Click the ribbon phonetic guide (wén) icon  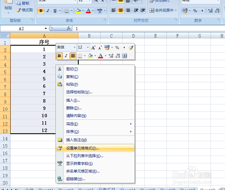(x=100, y=11)
